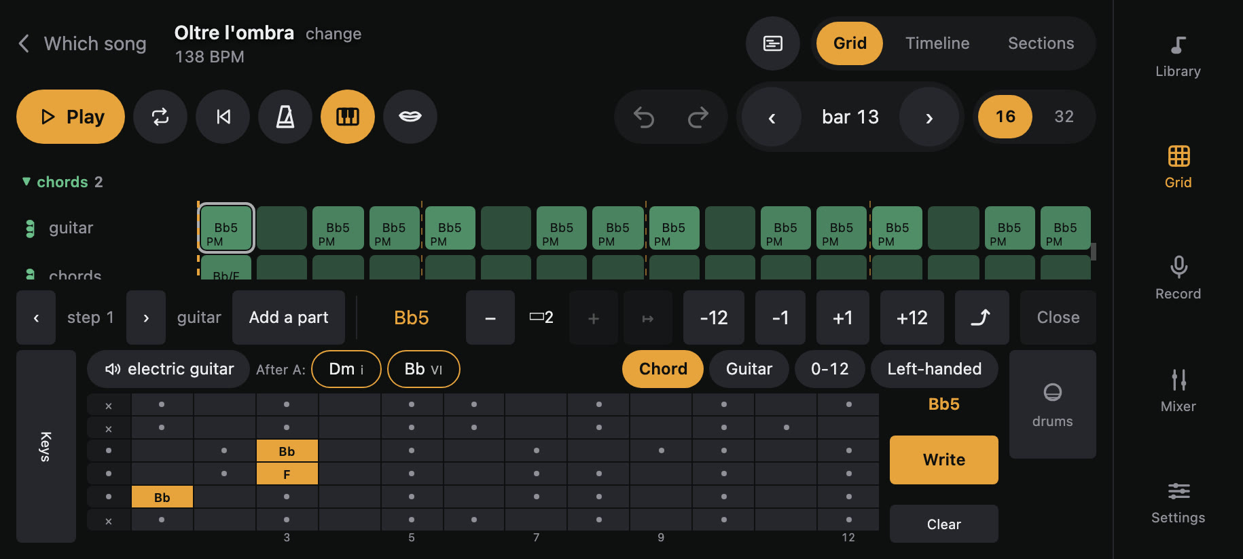The height and width of the screenshot is (559, 1243).
Task: Set the grid to 16 steps
Action: click(x=1005, y=117)
